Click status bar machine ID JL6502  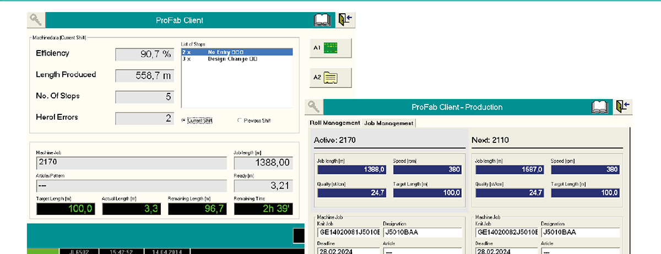79,251
